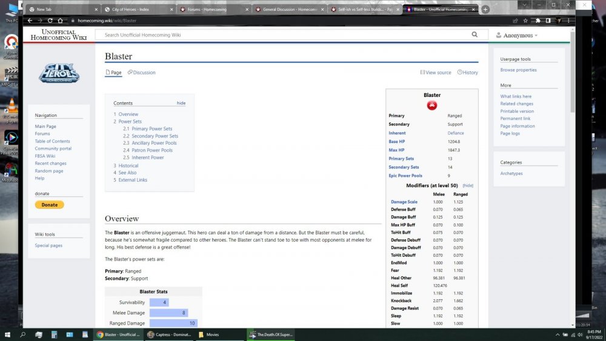Open the Recent changes sidebar link

(50, 164)
